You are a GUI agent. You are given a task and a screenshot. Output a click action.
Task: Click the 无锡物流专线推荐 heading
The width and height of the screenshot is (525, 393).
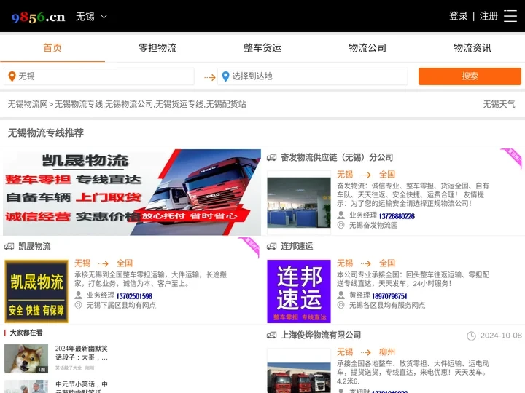(x=46, y=133)
